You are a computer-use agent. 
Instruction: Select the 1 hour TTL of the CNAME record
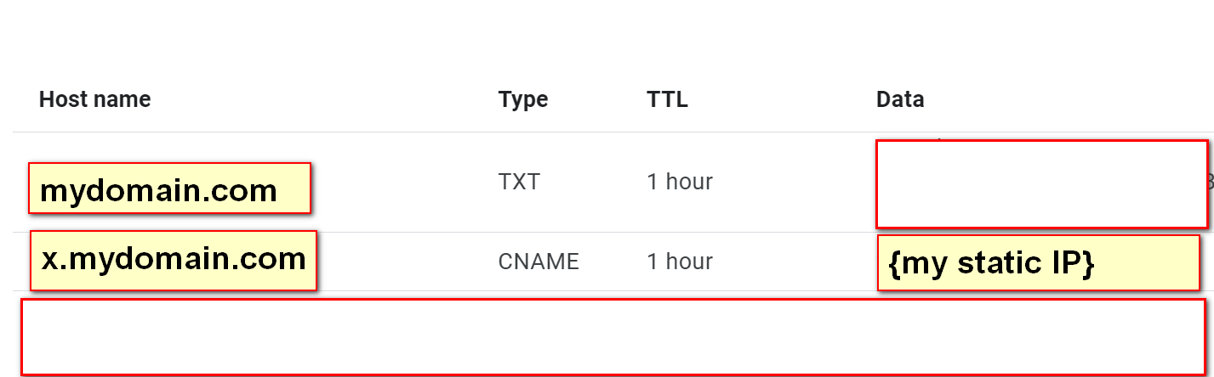[679, 262]
